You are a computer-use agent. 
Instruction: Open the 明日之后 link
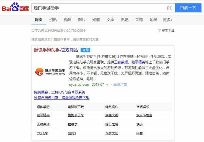[112, 124]
